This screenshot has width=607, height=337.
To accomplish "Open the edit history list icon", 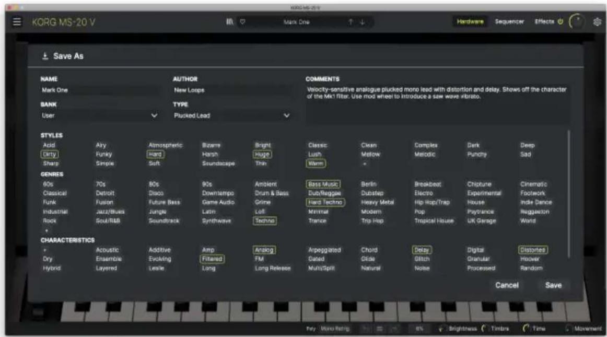I will [x=380, y=329].
